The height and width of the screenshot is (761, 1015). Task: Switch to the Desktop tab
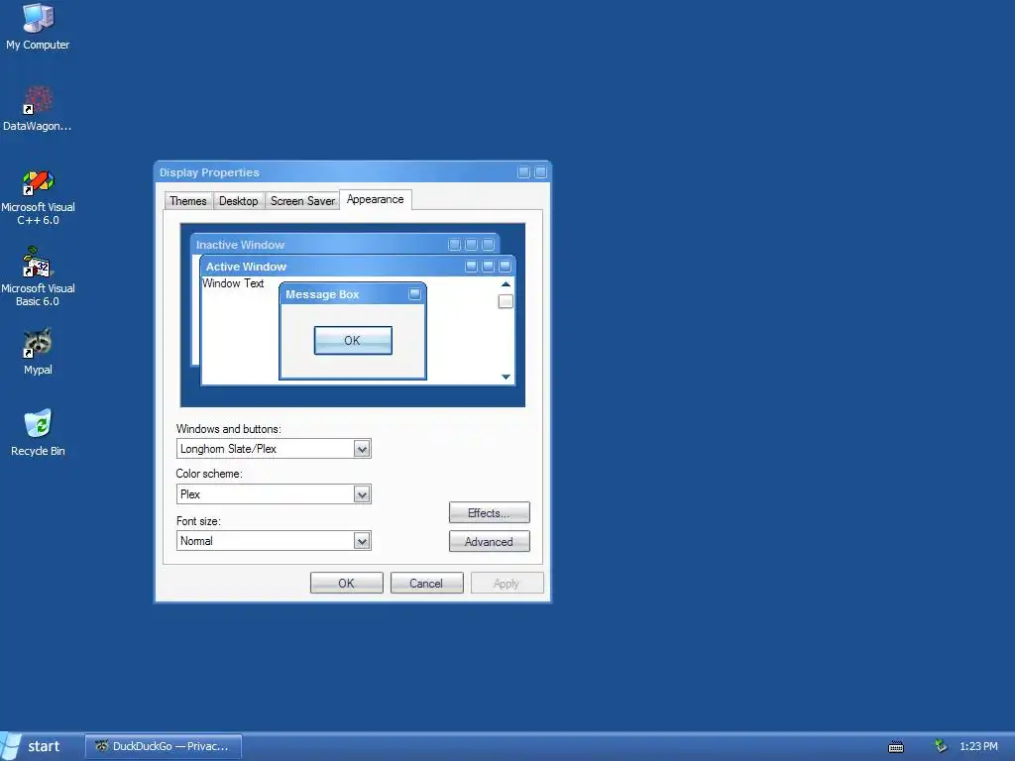[x=238, y=201]
